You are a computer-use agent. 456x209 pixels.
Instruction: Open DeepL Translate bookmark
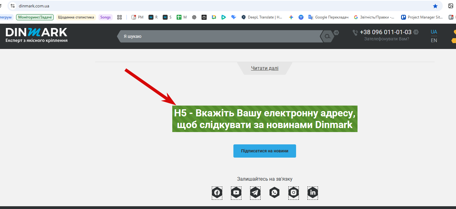[x=262, y=17]
